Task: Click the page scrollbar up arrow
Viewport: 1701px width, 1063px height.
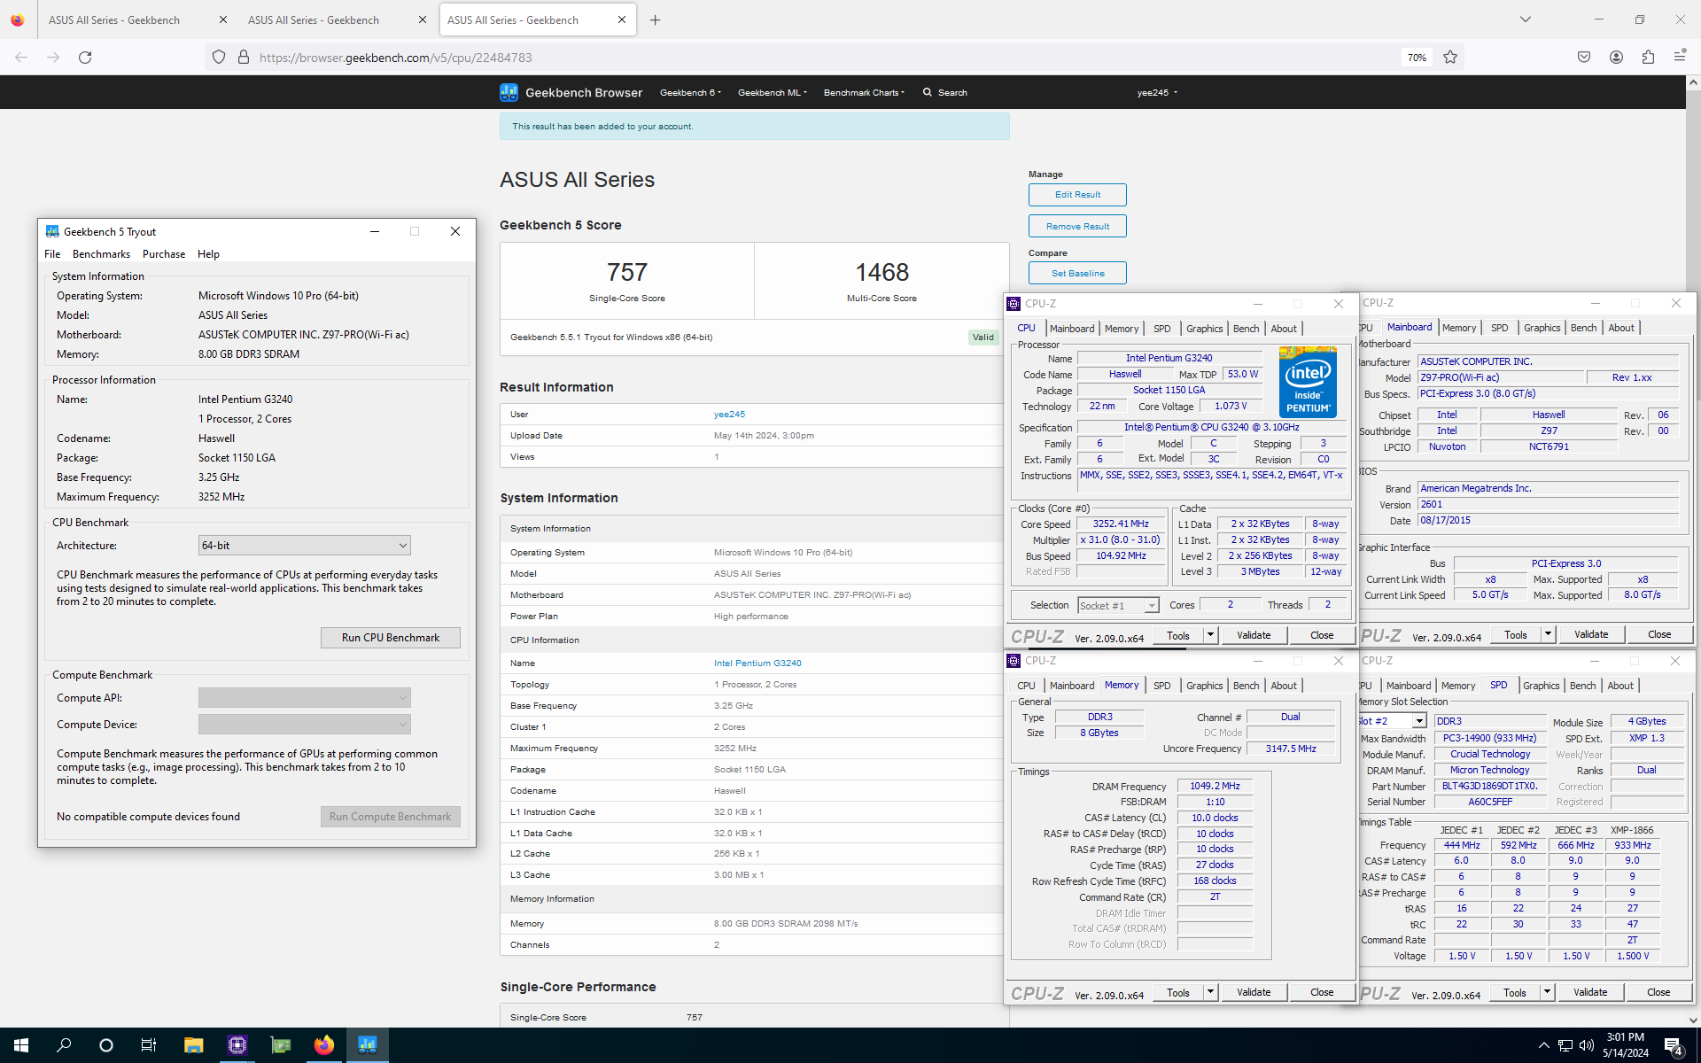Action: point(1693,82)
